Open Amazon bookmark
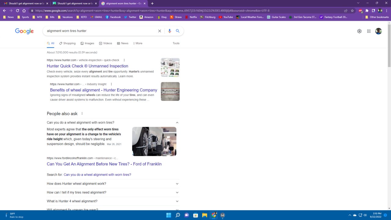This screenshot has width=391, height=220. pyautogui.click(x=146, y=17)
